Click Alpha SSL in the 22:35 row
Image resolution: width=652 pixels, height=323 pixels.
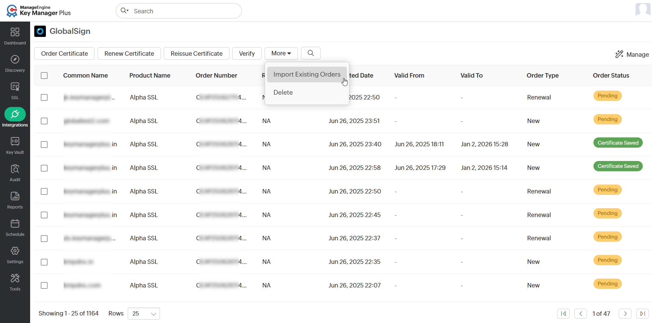pyautogui.click(x=144, y=262)
